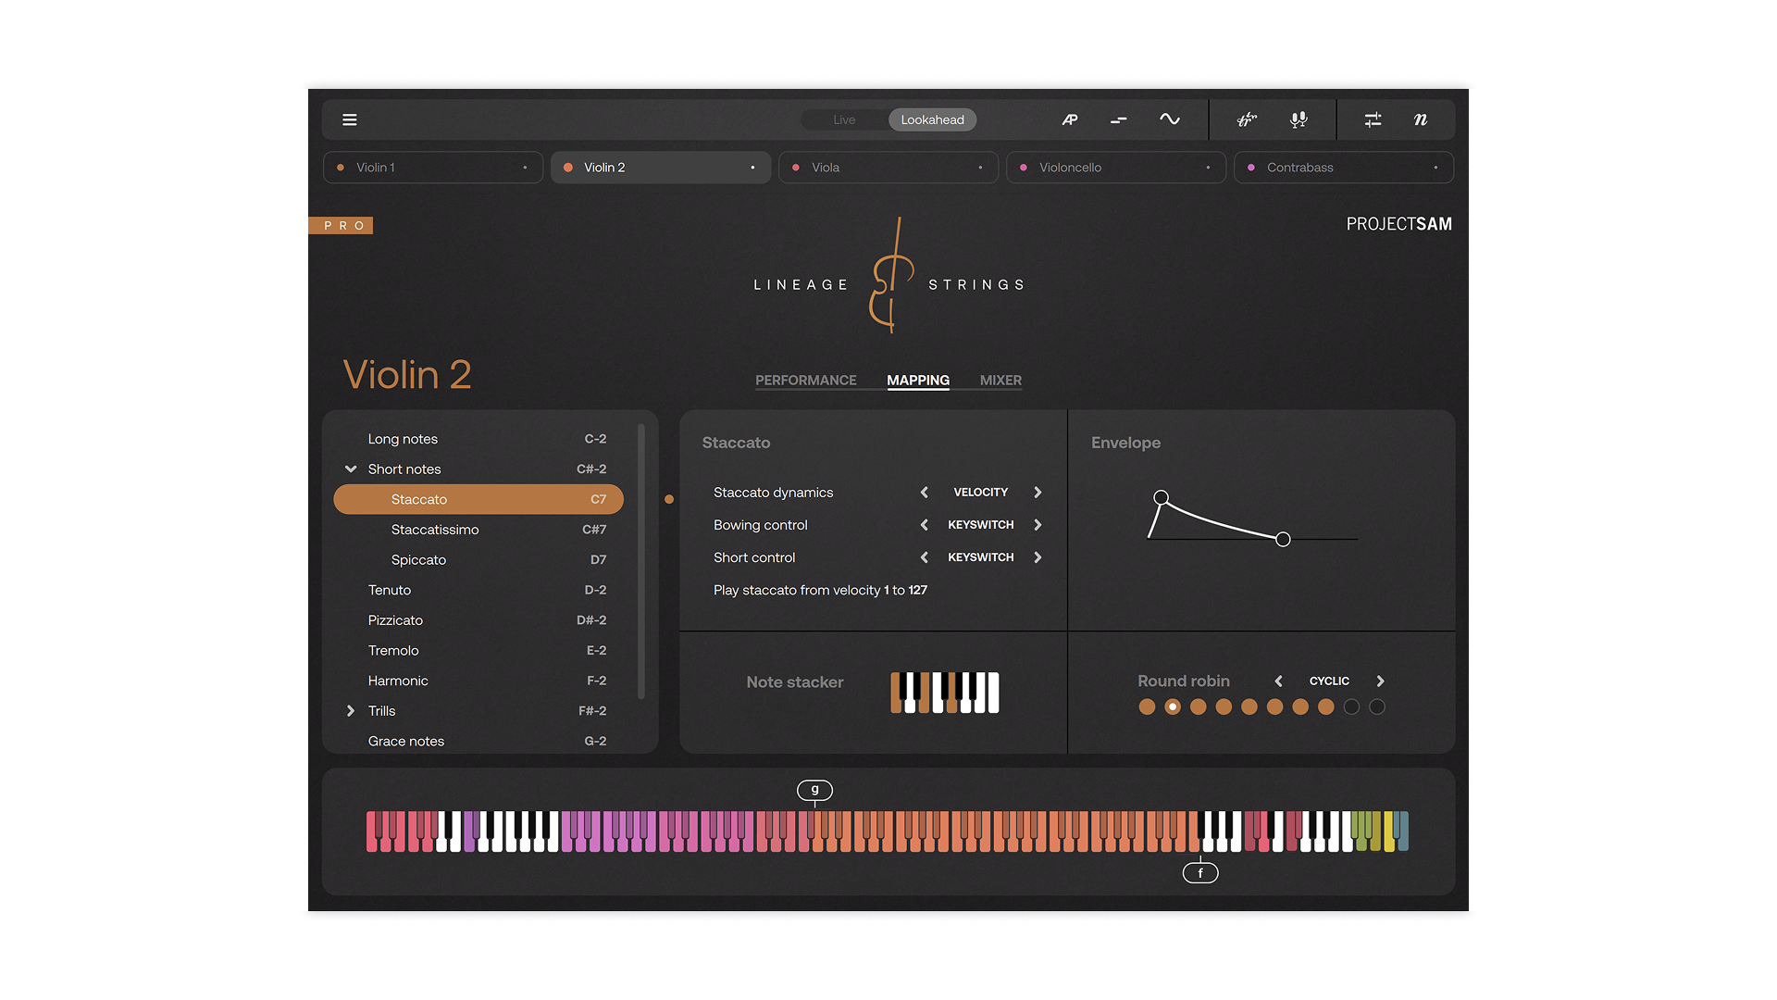Click the AP icon in the top toolbar
This screenshot has width=1777, height=1000.
pos(1070,119)
